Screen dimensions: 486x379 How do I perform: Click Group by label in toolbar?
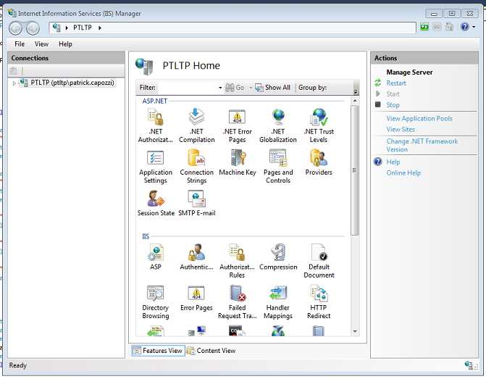click(x=312, y=88)
